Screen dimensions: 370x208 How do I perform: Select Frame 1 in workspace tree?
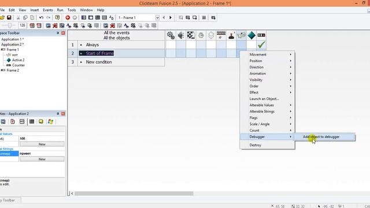tap(13, 50)
